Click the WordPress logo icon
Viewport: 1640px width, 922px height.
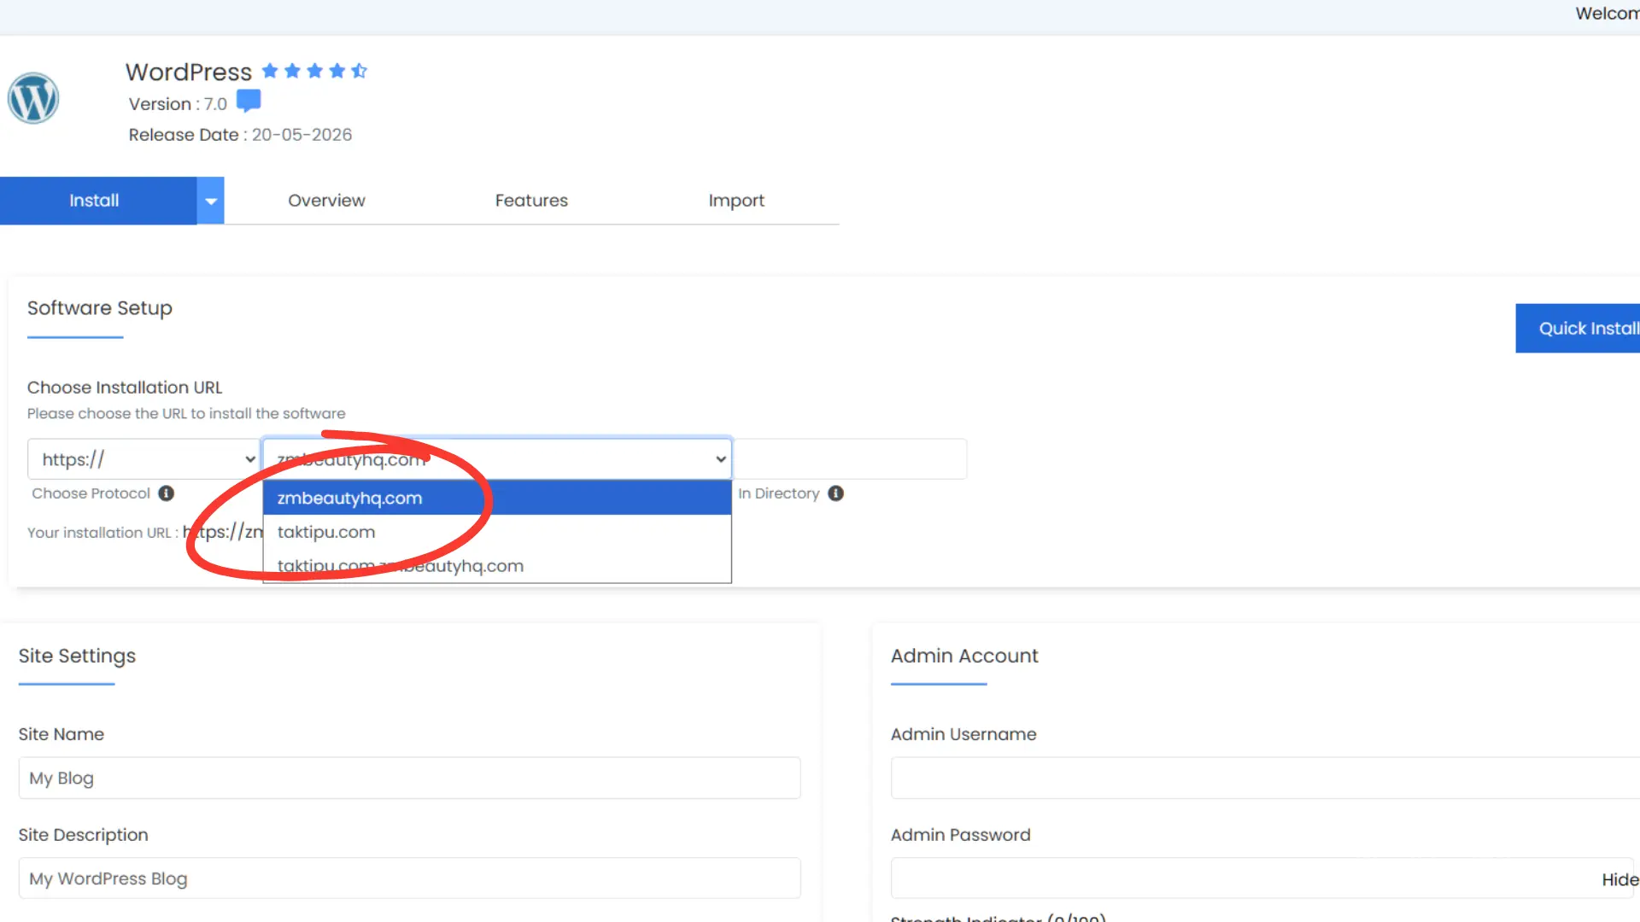(33, 98)
